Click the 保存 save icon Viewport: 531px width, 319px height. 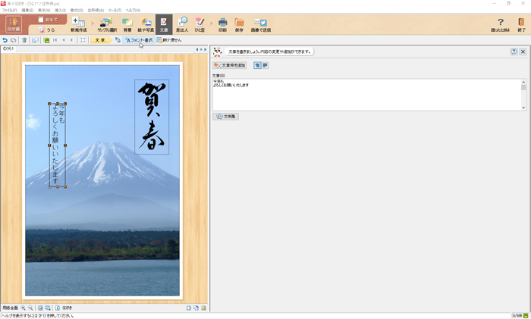coord(239,24)
